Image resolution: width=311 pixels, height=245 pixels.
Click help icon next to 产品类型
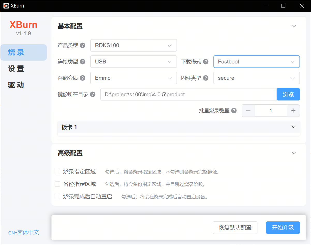pos(83,45)
